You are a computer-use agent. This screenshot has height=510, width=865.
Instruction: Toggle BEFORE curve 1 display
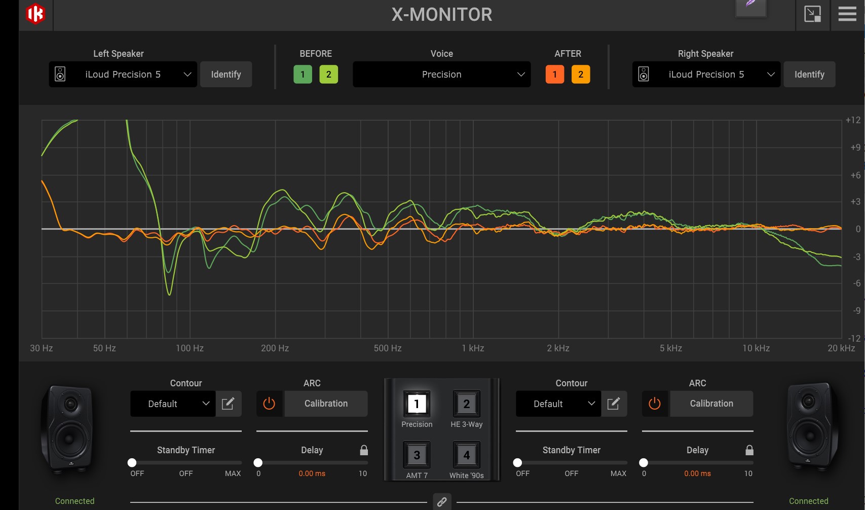tap(303, 75)
